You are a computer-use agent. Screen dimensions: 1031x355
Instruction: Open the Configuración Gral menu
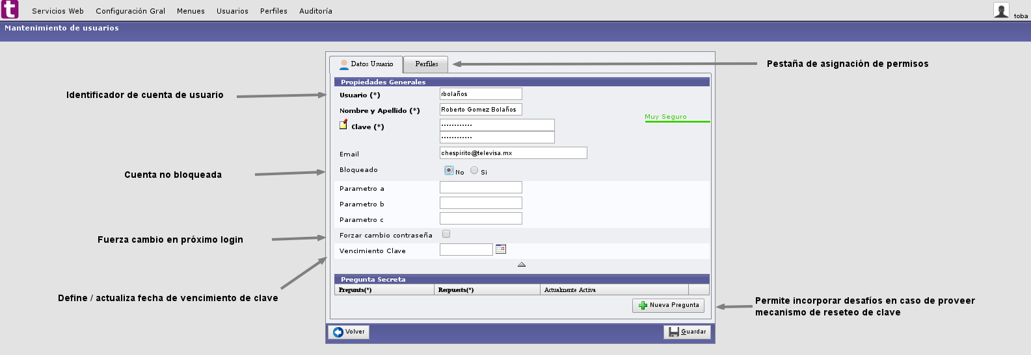[x=130, y=11]
